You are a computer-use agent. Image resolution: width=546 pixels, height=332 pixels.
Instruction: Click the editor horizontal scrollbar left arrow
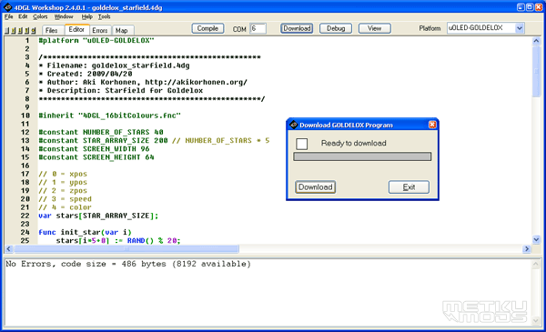[9, 249]
